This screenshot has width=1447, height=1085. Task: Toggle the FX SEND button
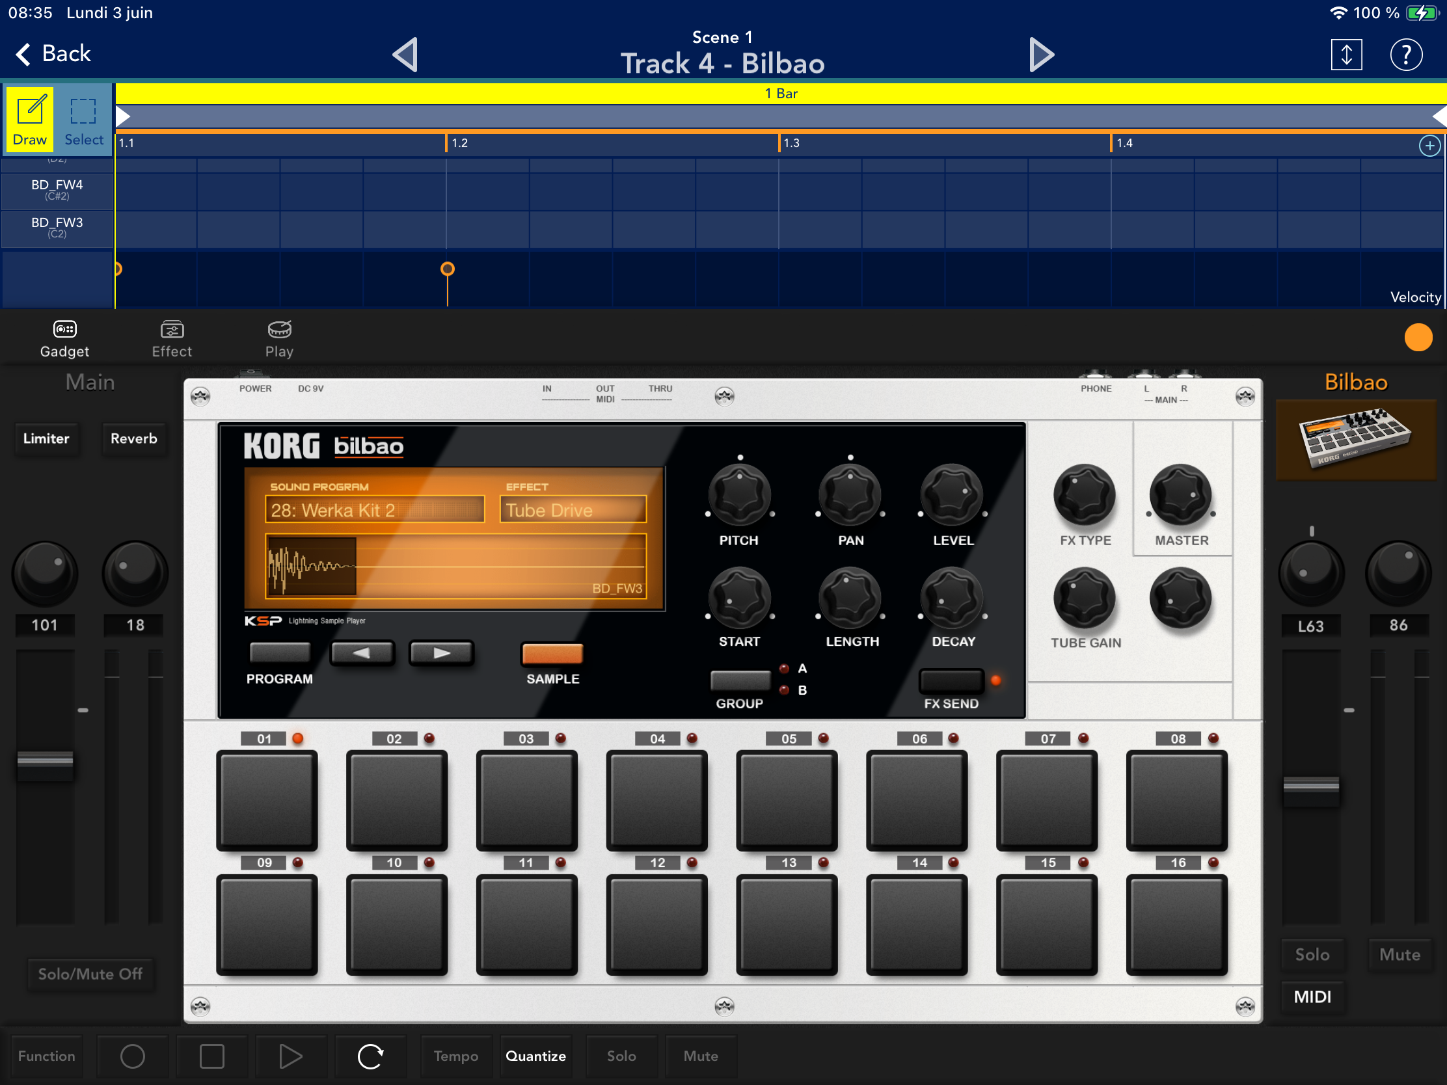(951, 681)
